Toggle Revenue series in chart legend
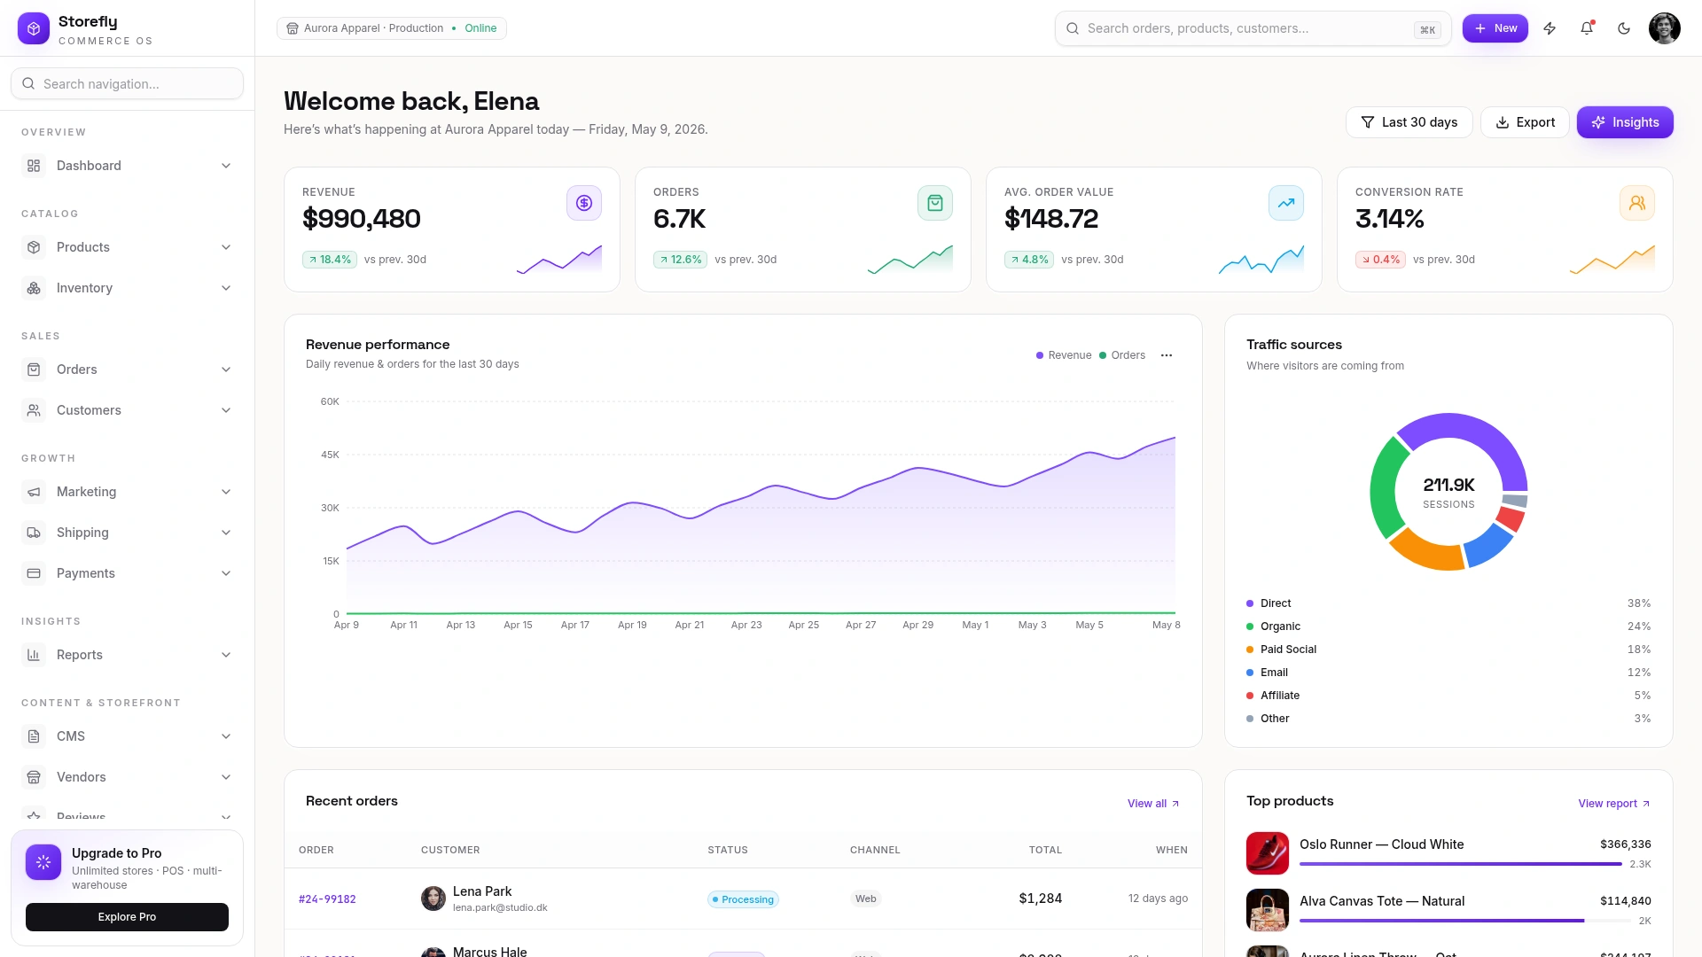The image size is (1702, 957). 1064,355
